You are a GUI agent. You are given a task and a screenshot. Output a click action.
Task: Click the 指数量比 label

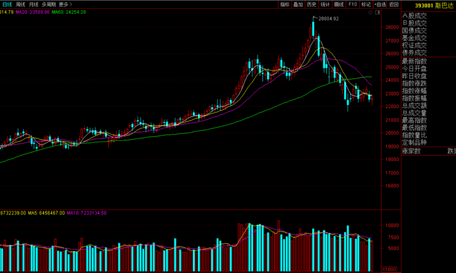415,135
